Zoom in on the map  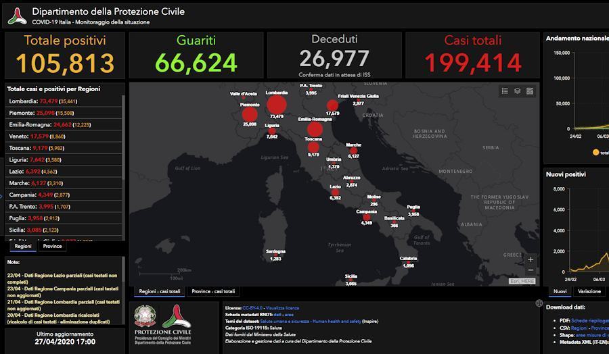click(x=531, y=259)
